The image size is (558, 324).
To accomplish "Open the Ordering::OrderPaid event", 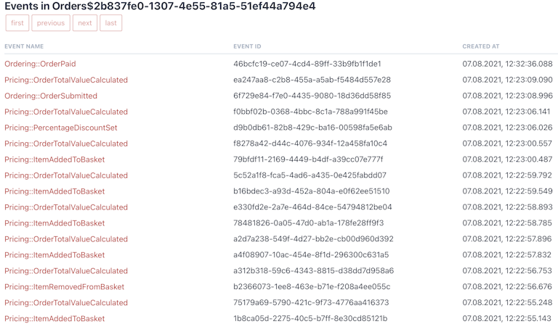I will coord(40,64).
